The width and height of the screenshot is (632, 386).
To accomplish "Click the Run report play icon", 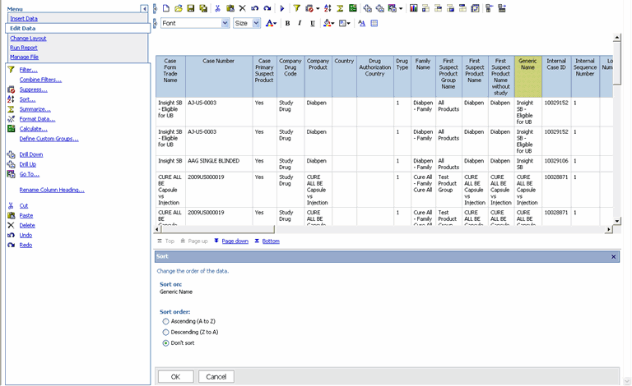I will click(282, 8).
